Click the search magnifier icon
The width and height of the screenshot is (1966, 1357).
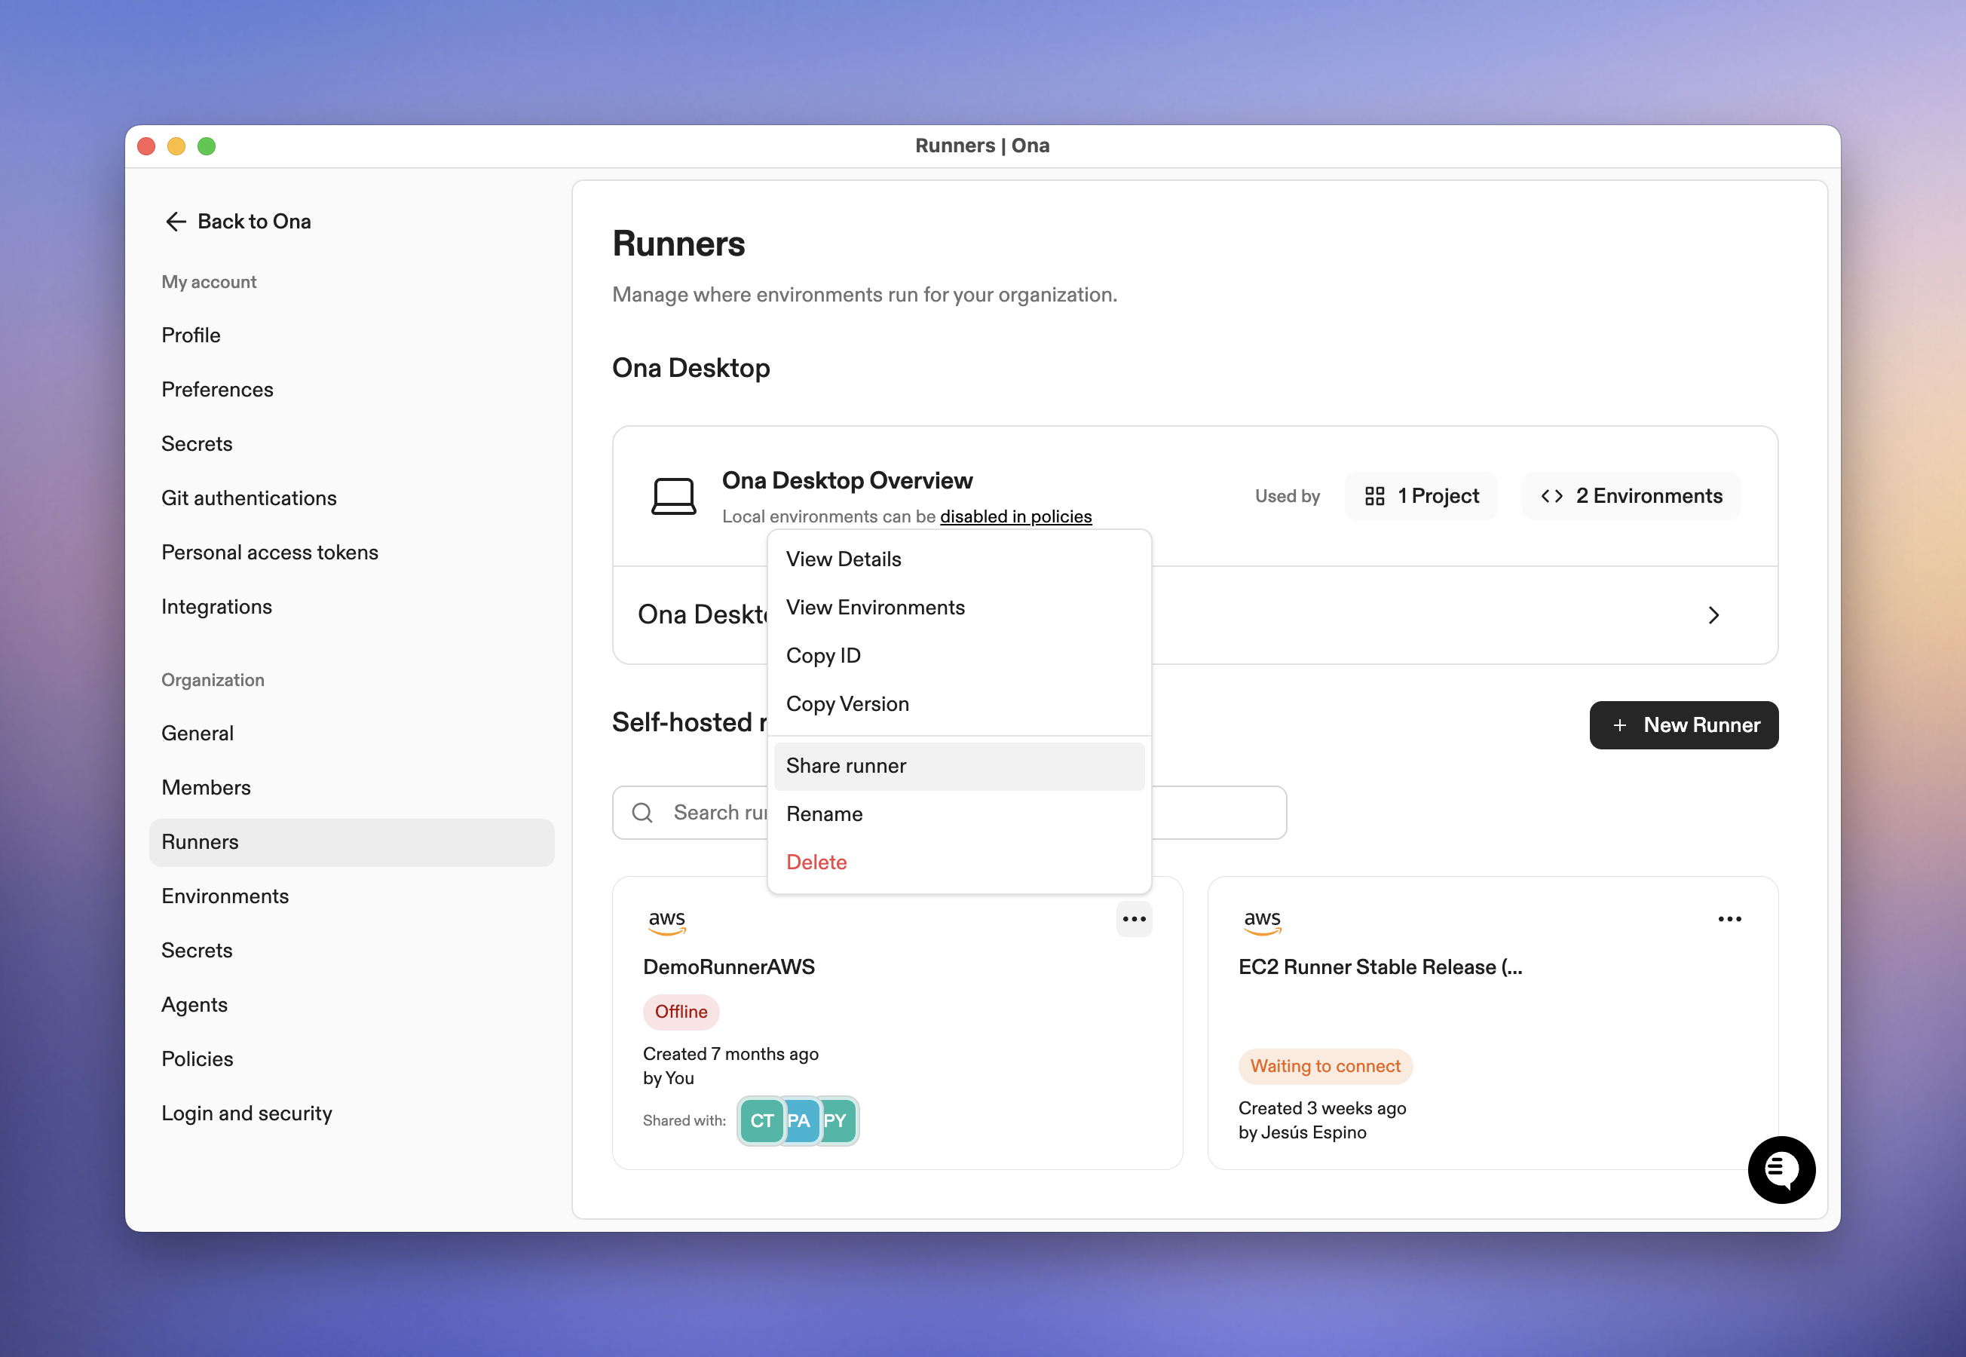point(642,813)
